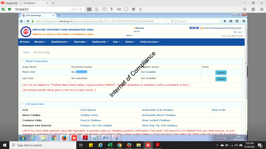
Task: Launch Chrome from remote taskbar
Action: [54, 138]
